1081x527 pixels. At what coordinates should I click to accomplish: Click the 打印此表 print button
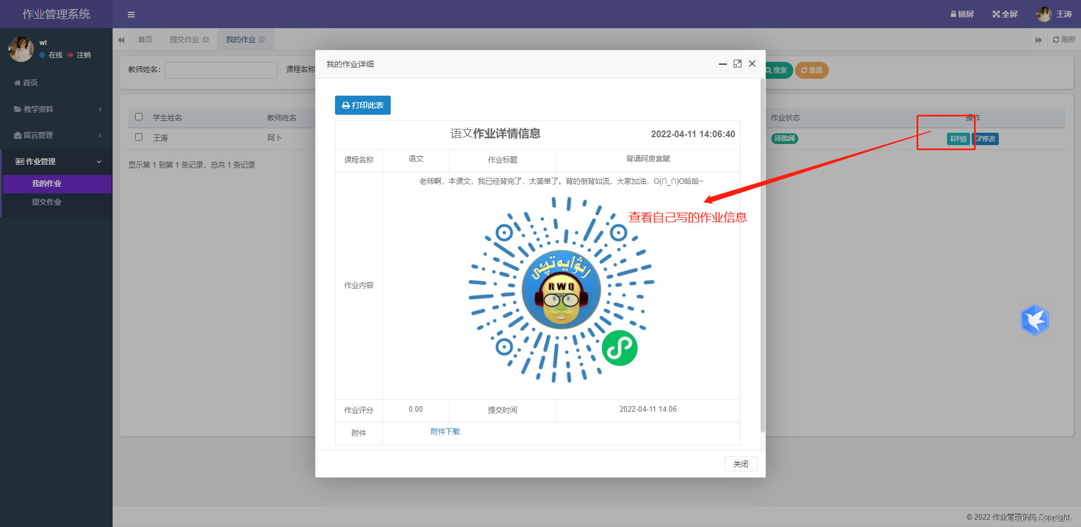(x=363, y=105)
